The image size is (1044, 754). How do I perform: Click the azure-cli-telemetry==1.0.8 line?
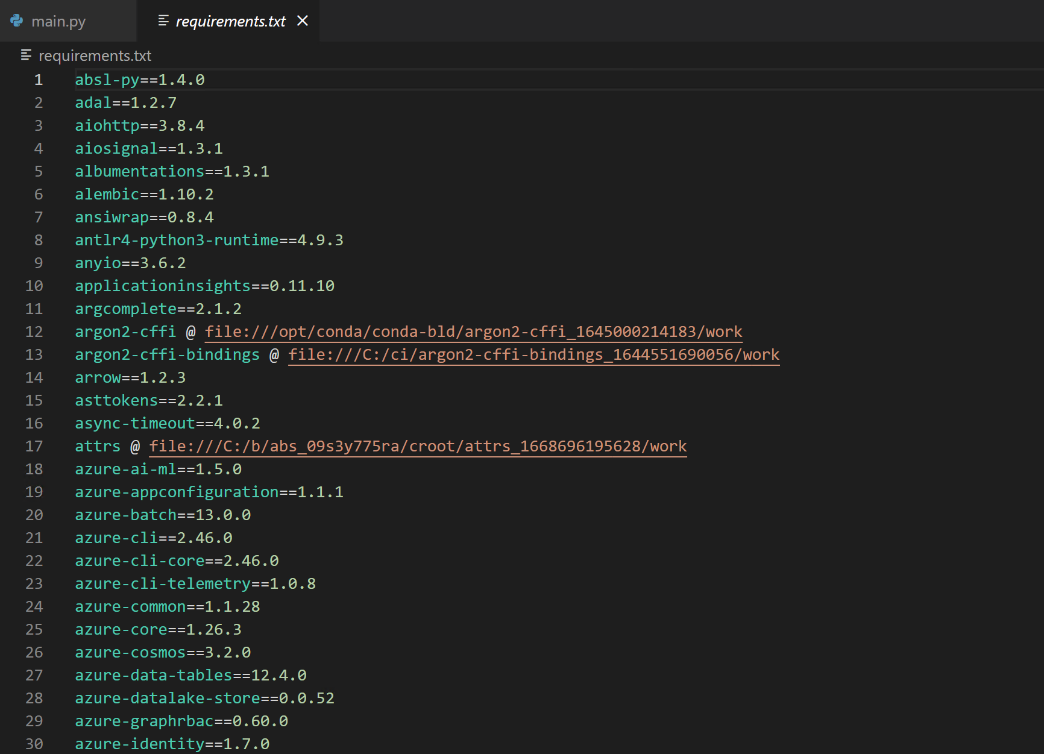pyautogui.click(x=195, y=583)
